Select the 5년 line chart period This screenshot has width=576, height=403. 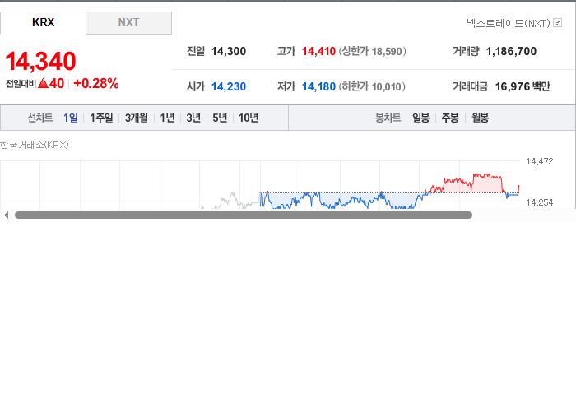(x=220, y=118)
